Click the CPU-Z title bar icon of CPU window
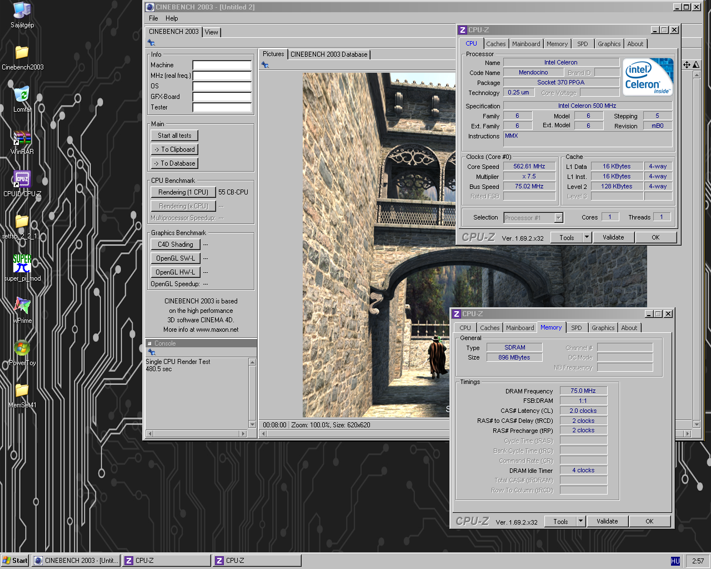 pyautogui.click(x=462, y=30)
